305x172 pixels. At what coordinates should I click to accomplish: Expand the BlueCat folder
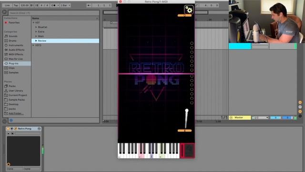pyautogui.click(x=36, y=27)
